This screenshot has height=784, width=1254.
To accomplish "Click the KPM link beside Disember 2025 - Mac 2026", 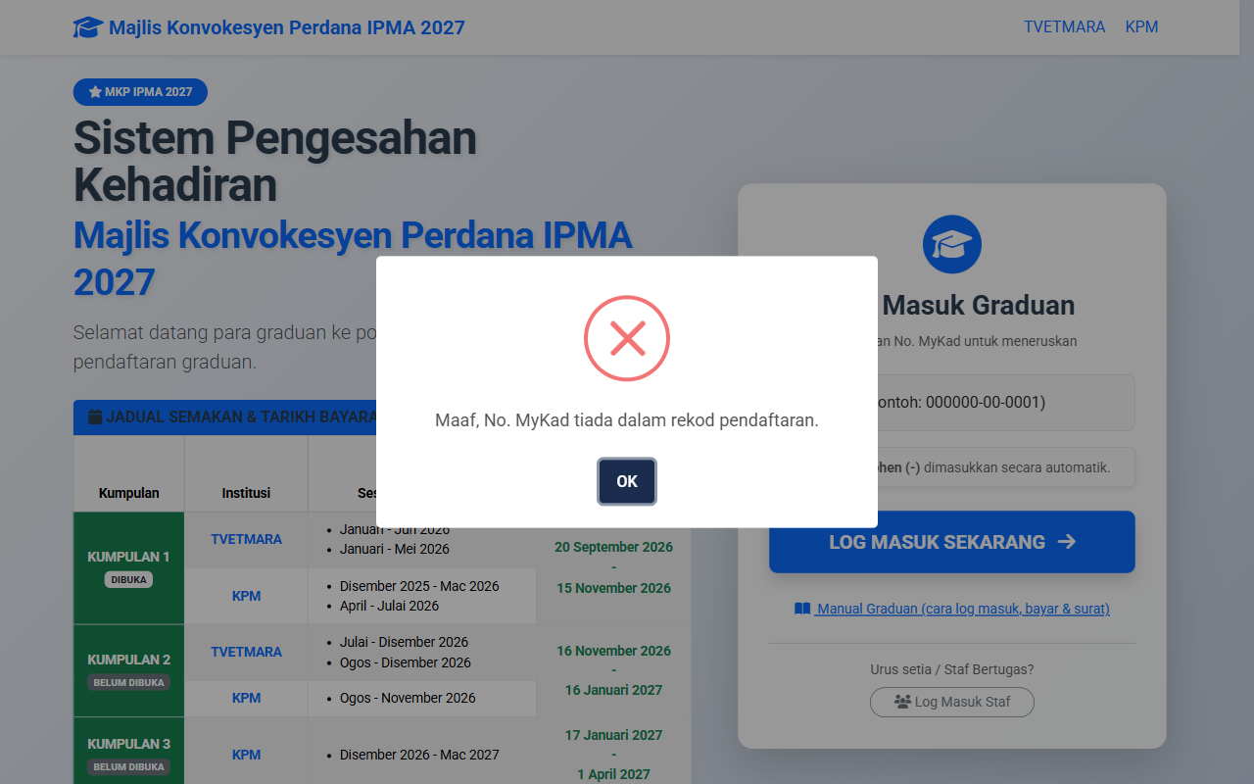I will tap(246, 596).
